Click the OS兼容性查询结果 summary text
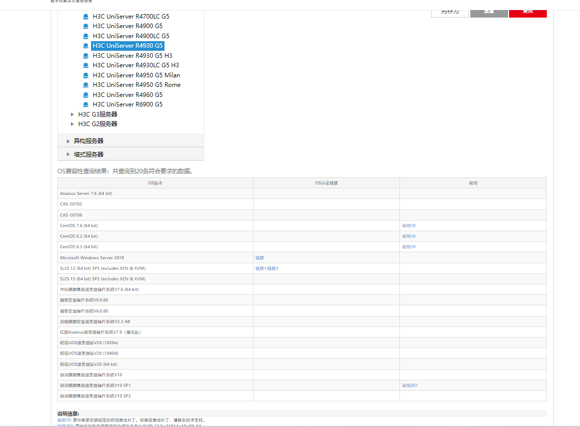Image resolution: width=580 pixels, height=427 pixels. (126, 171)
